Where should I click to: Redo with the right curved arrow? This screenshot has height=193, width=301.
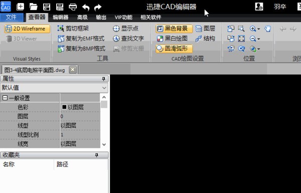click(x=98, y=8)
